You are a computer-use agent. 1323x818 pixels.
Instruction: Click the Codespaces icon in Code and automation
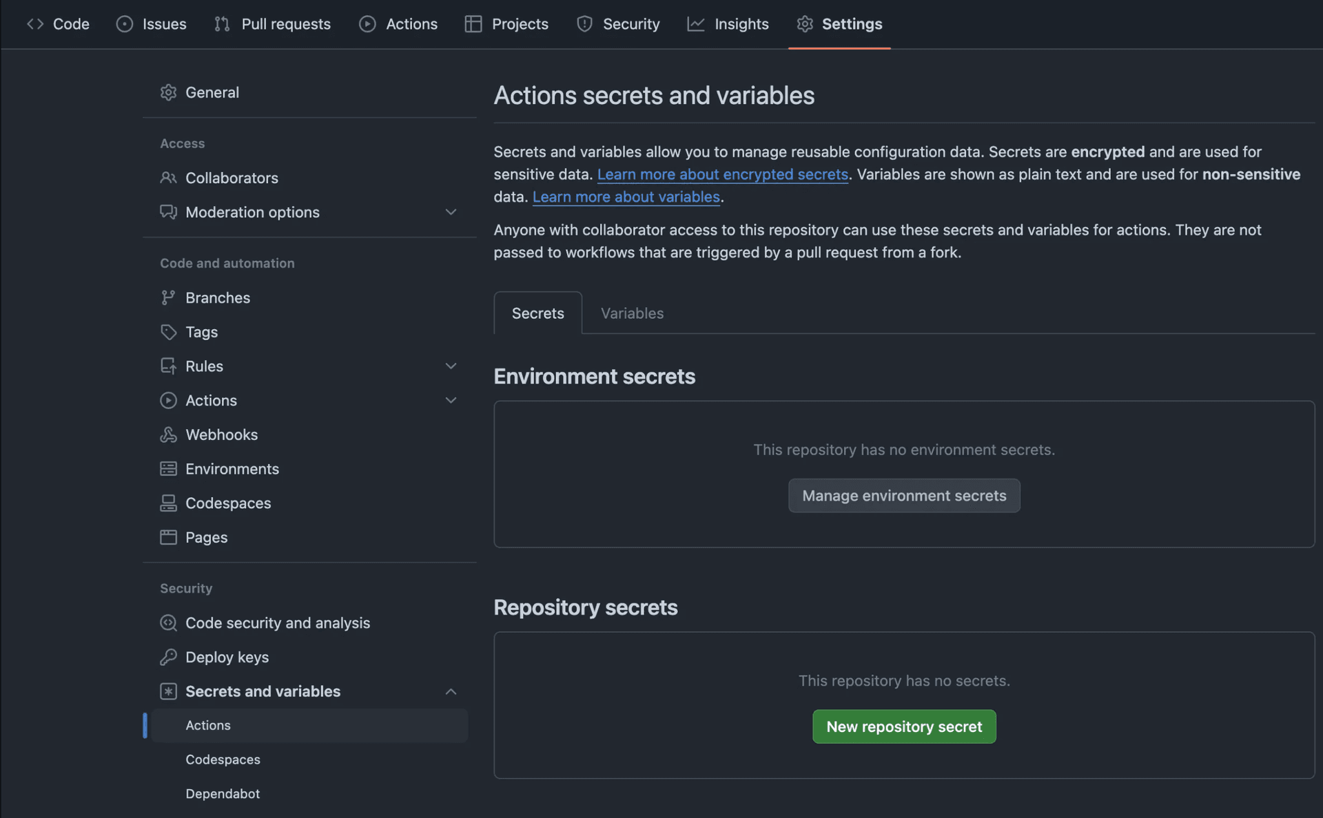168,503
